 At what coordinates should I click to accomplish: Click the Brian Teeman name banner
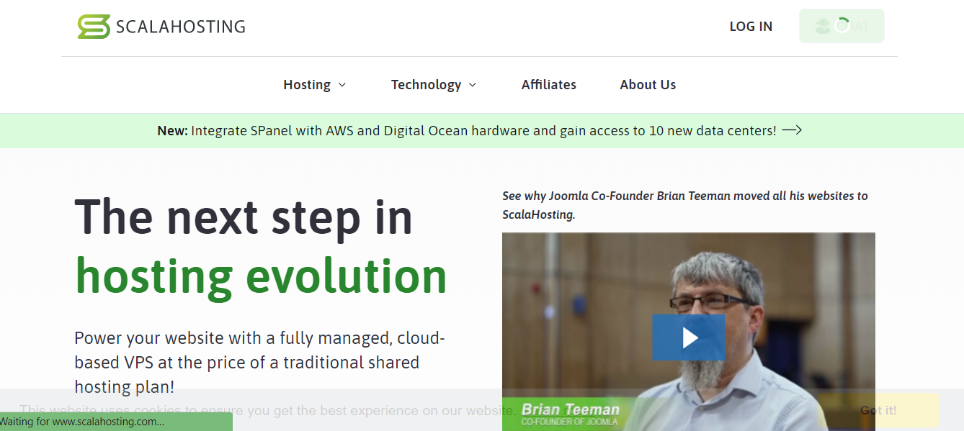pos(571,414)
